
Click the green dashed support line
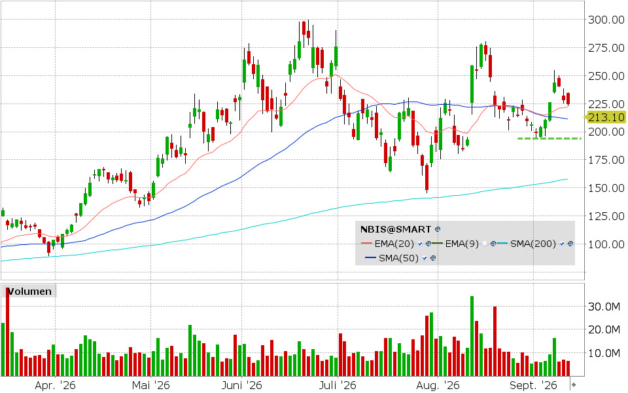point(549,138)
